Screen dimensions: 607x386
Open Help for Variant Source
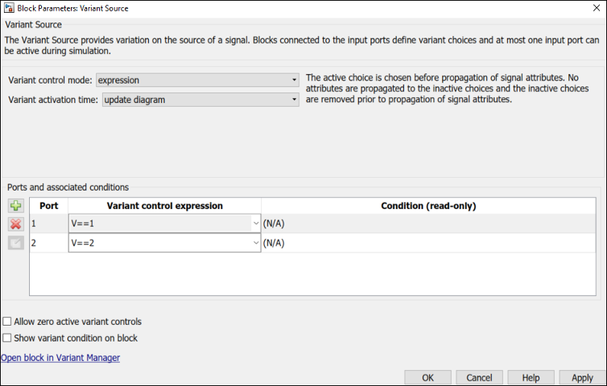[x=531, y=378]
